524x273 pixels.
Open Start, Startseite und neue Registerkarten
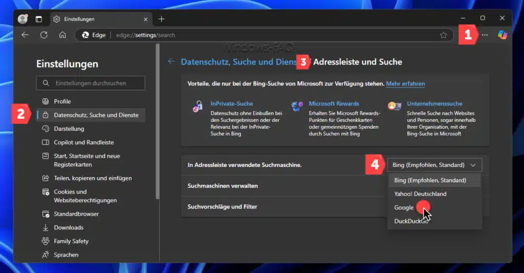click(x=91, y=160)
